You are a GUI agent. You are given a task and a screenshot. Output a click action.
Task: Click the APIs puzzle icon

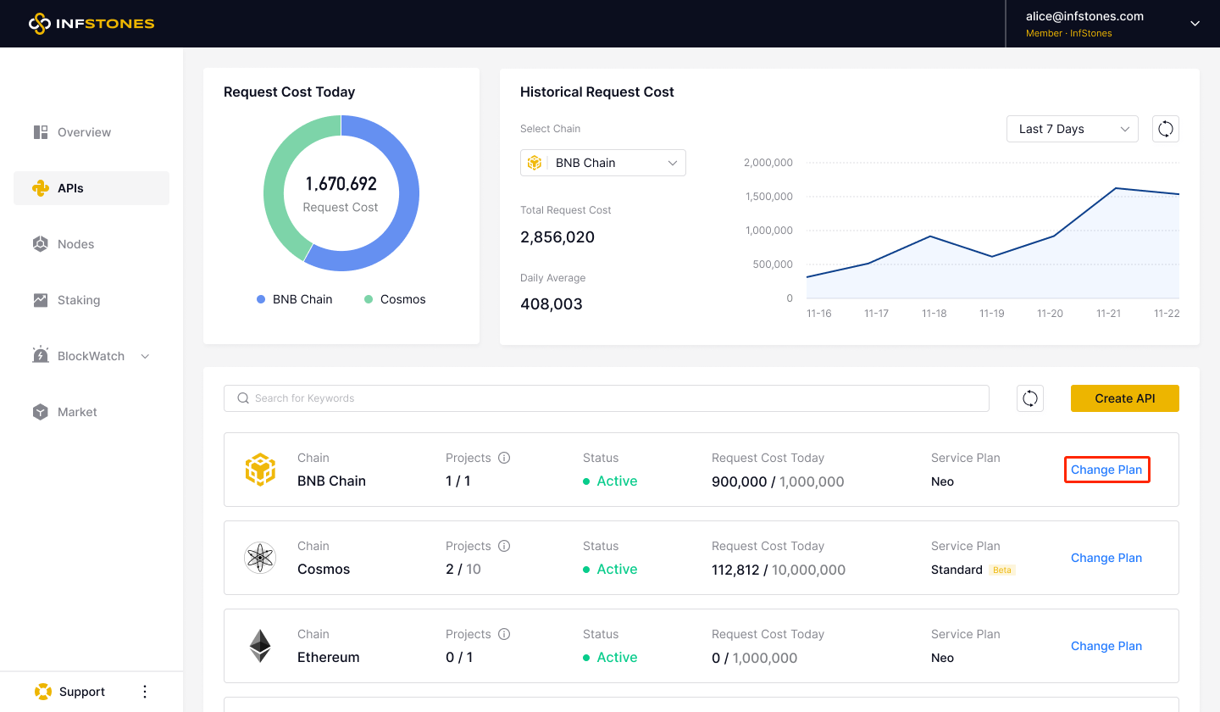(x=41, y=188)
